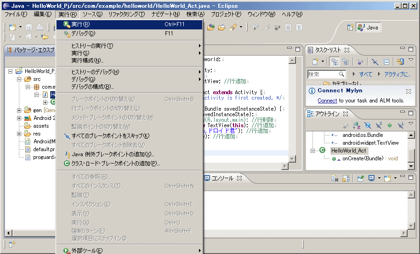Image resolution: width=420 pixels, height=254 pixels.
Task: Choose 実行構成(N)... menu entry
Action: [x=130, y=61]
